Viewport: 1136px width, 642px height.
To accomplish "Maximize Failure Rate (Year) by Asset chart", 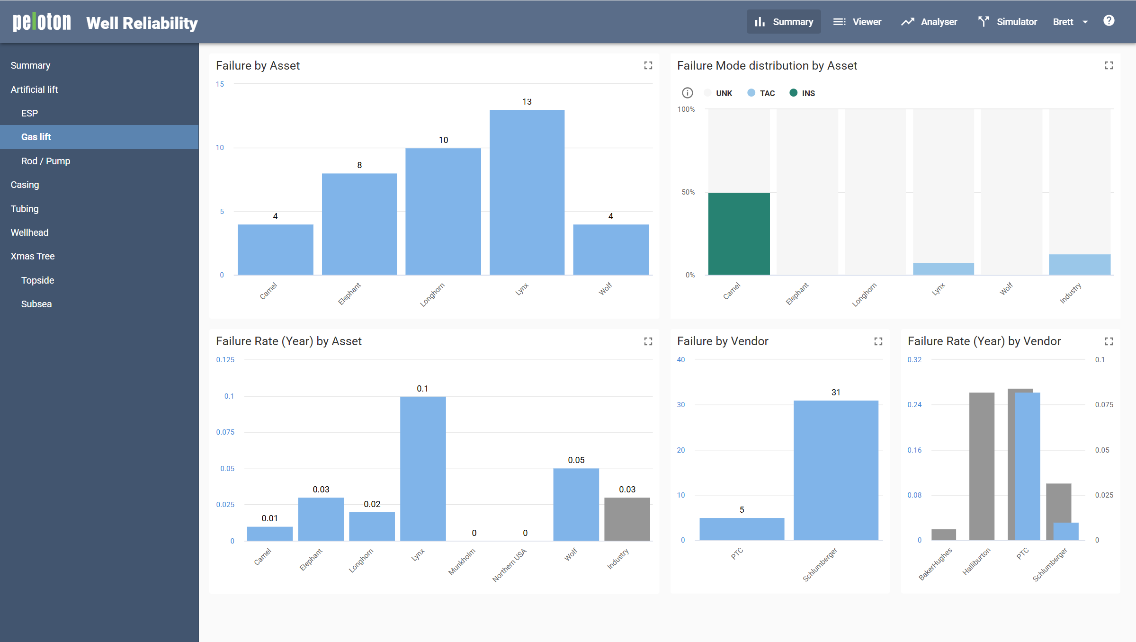I will 648,341.
